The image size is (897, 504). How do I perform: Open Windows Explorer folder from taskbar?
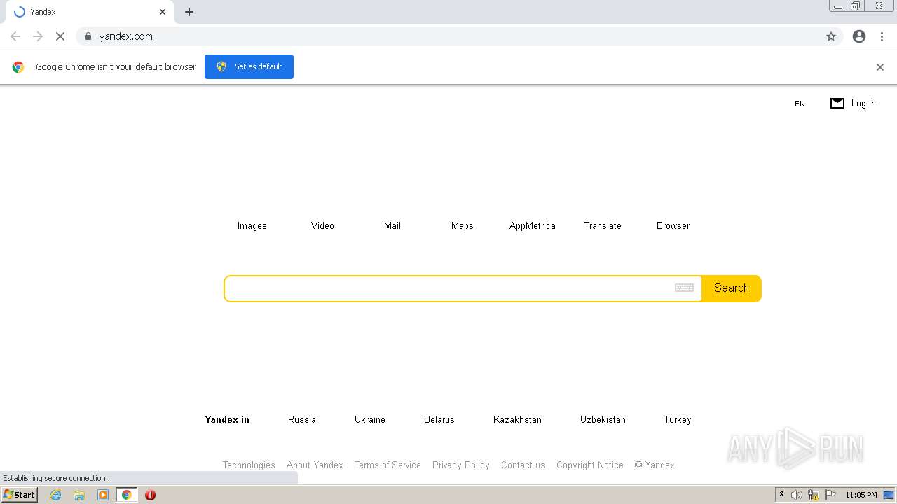(x=79, y=495)
